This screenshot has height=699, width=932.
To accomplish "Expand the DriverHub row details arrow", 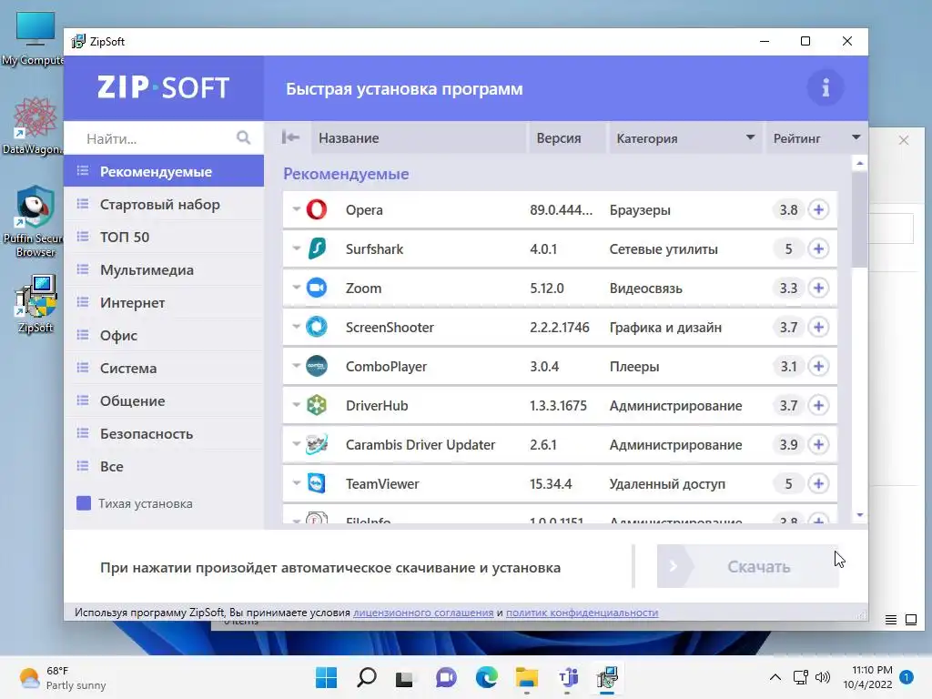I will coord(296,405).
